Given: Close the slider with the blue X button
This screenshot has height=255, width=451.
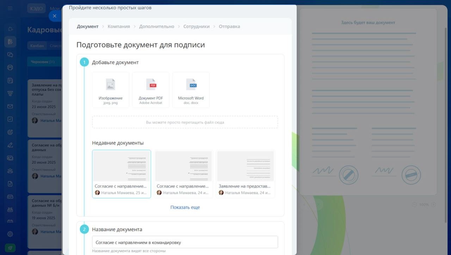Looking at the screenshot, I should click(x=55, y=16).
